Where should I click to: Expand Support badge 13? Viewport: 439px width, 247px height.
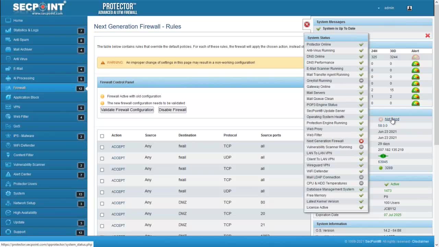[x=80, y=233]
